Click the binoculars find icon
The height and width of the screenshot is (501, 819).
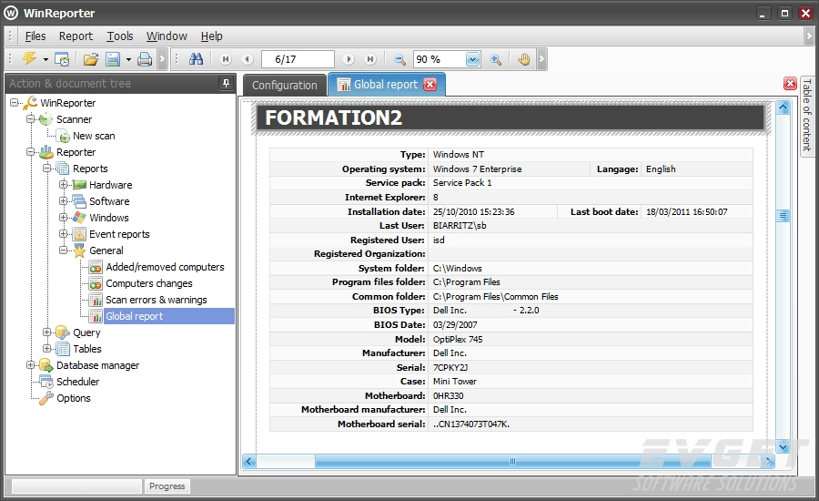[x=196, y=59]
